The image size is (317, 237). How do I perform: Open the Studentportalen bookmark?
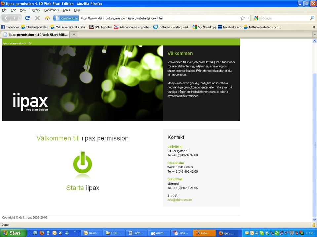(35, 27)
